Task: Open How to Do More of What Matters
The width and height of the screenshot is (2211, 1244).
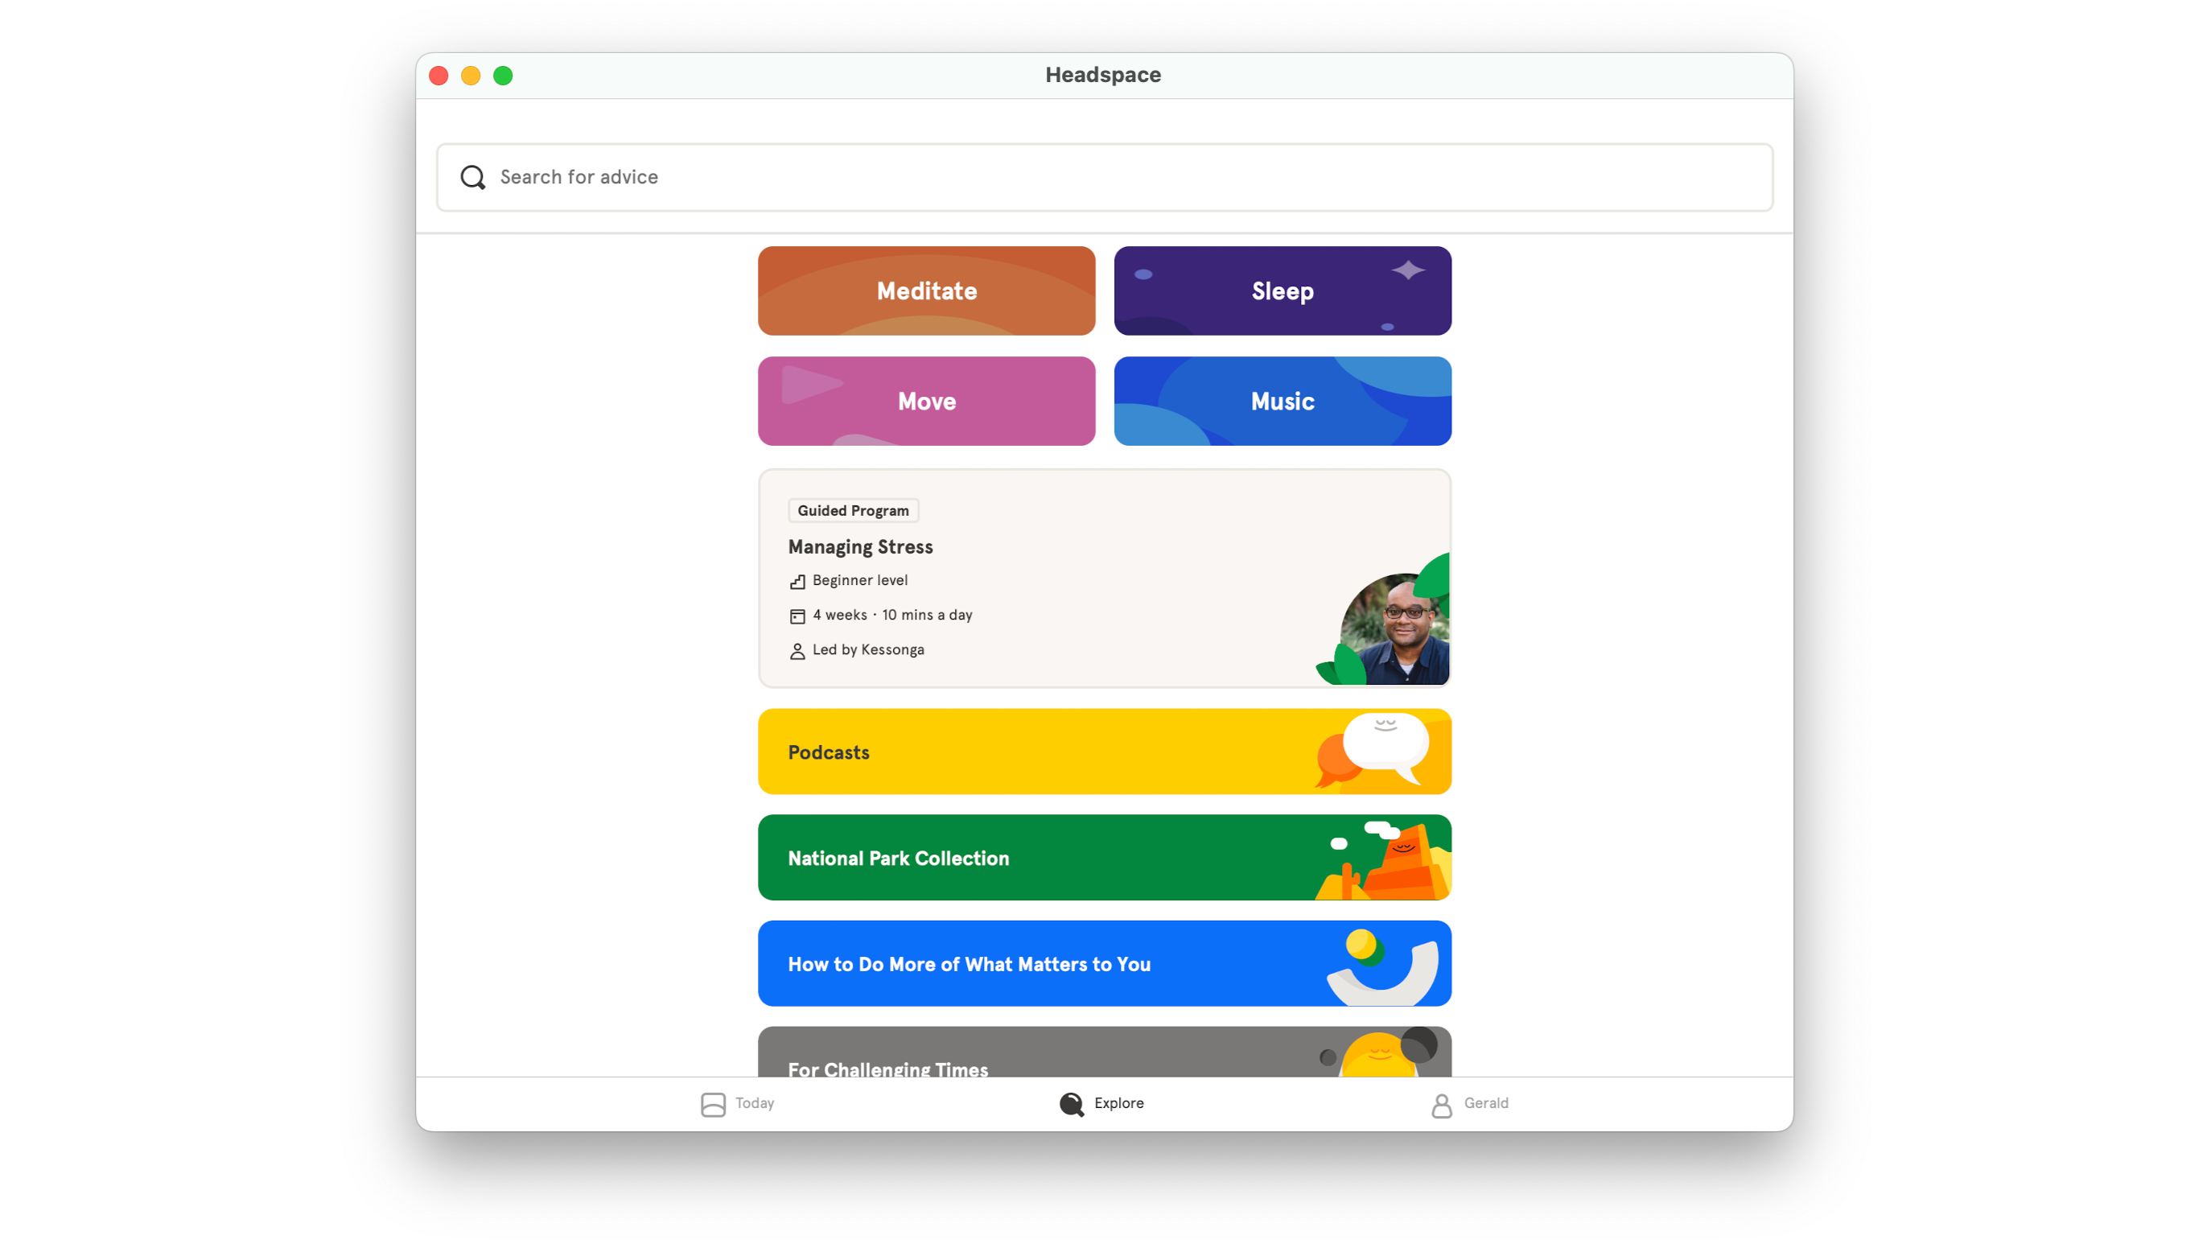Action: tap(1105, 965)
